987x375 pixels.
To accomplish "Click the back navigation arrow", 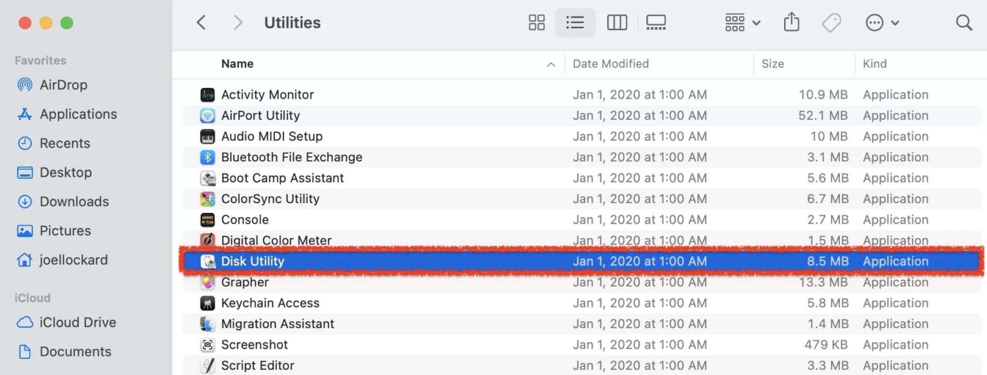I will tap(201, 22).
